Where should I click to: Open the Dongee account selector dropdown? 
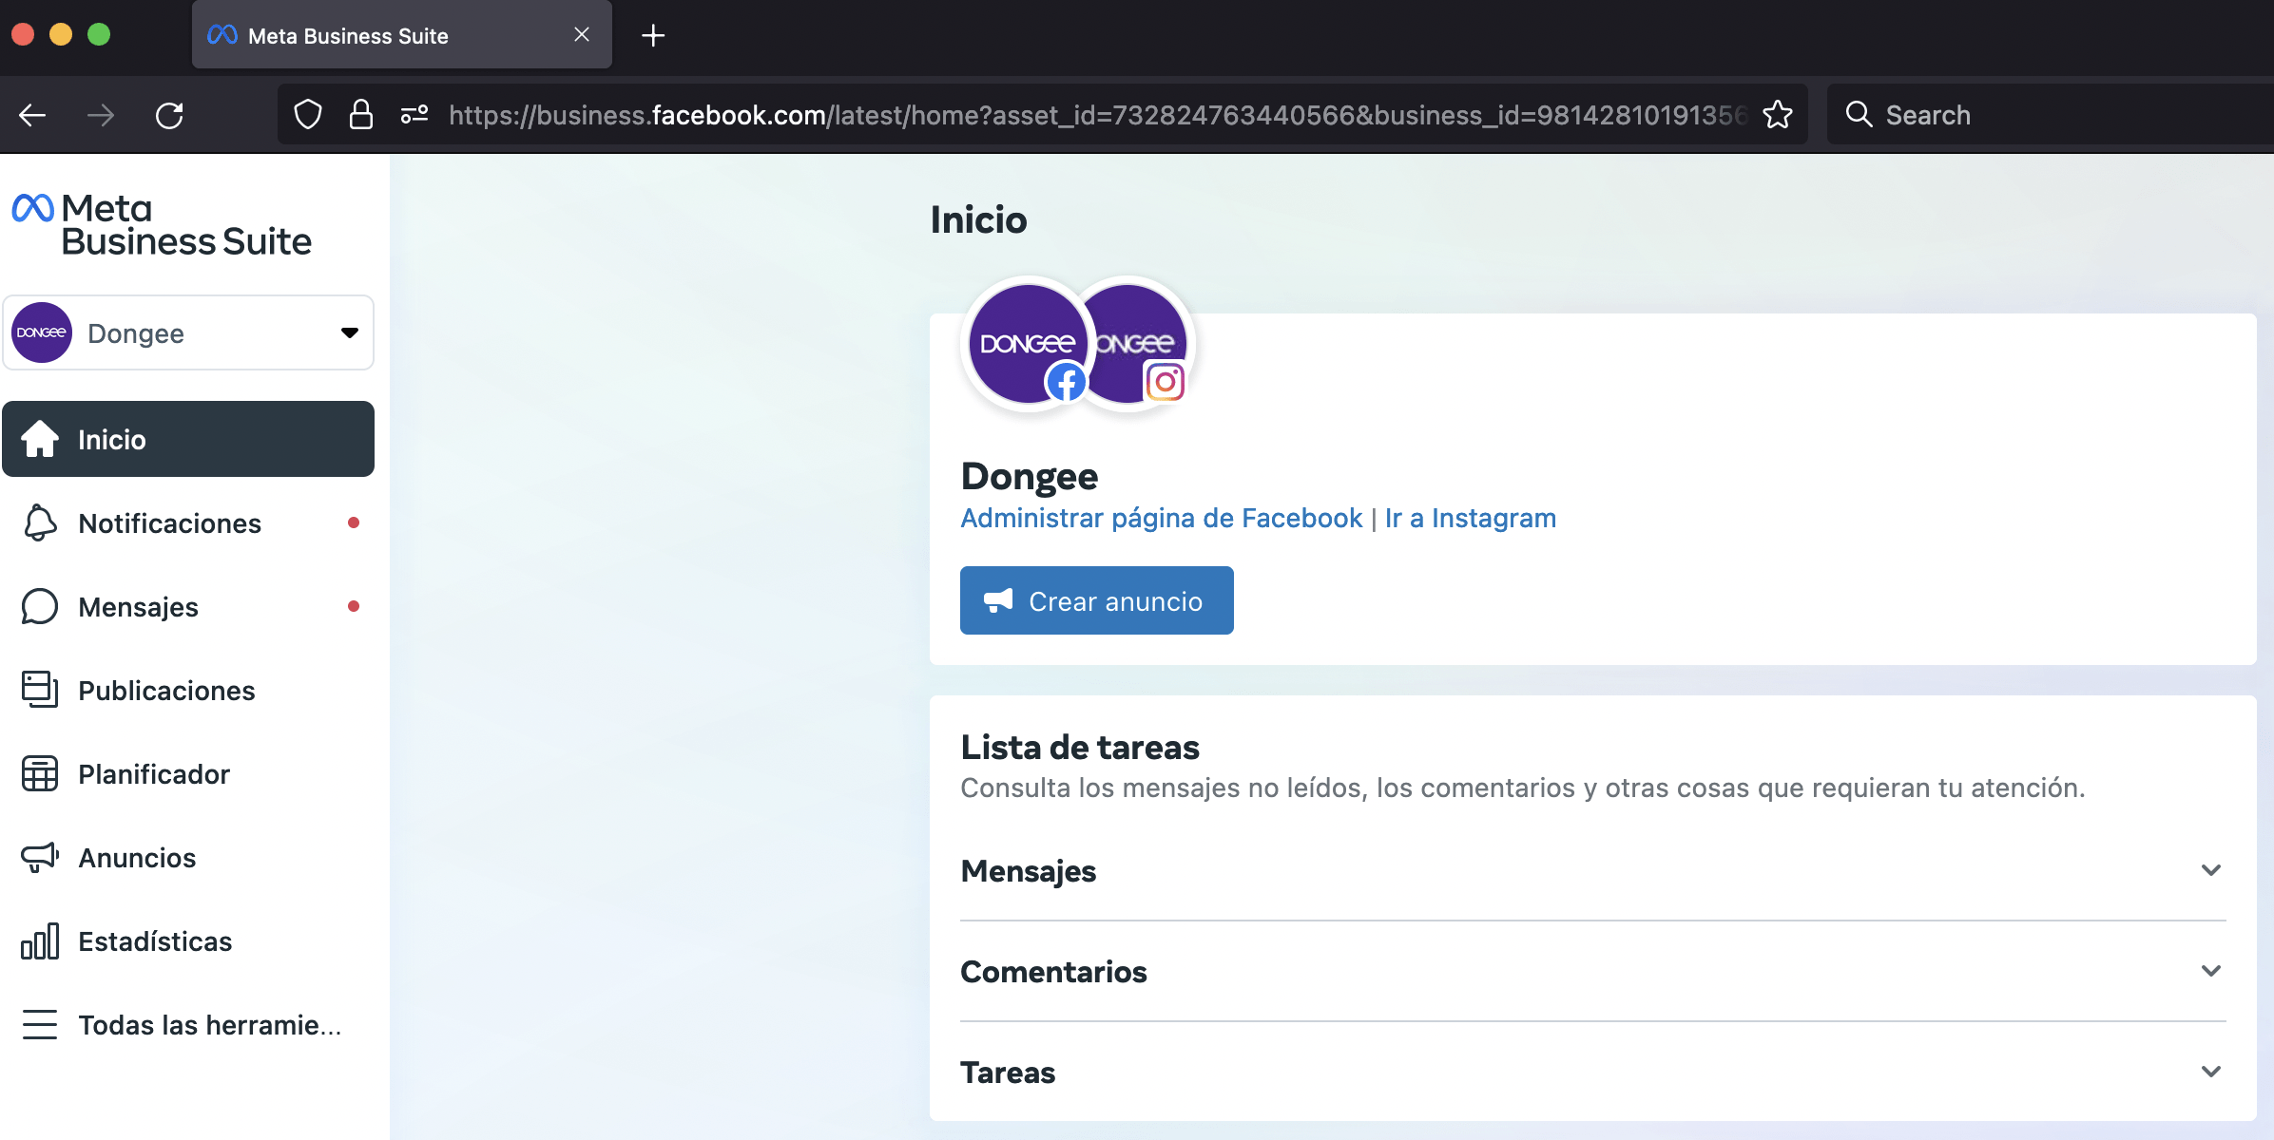point(188,332)
